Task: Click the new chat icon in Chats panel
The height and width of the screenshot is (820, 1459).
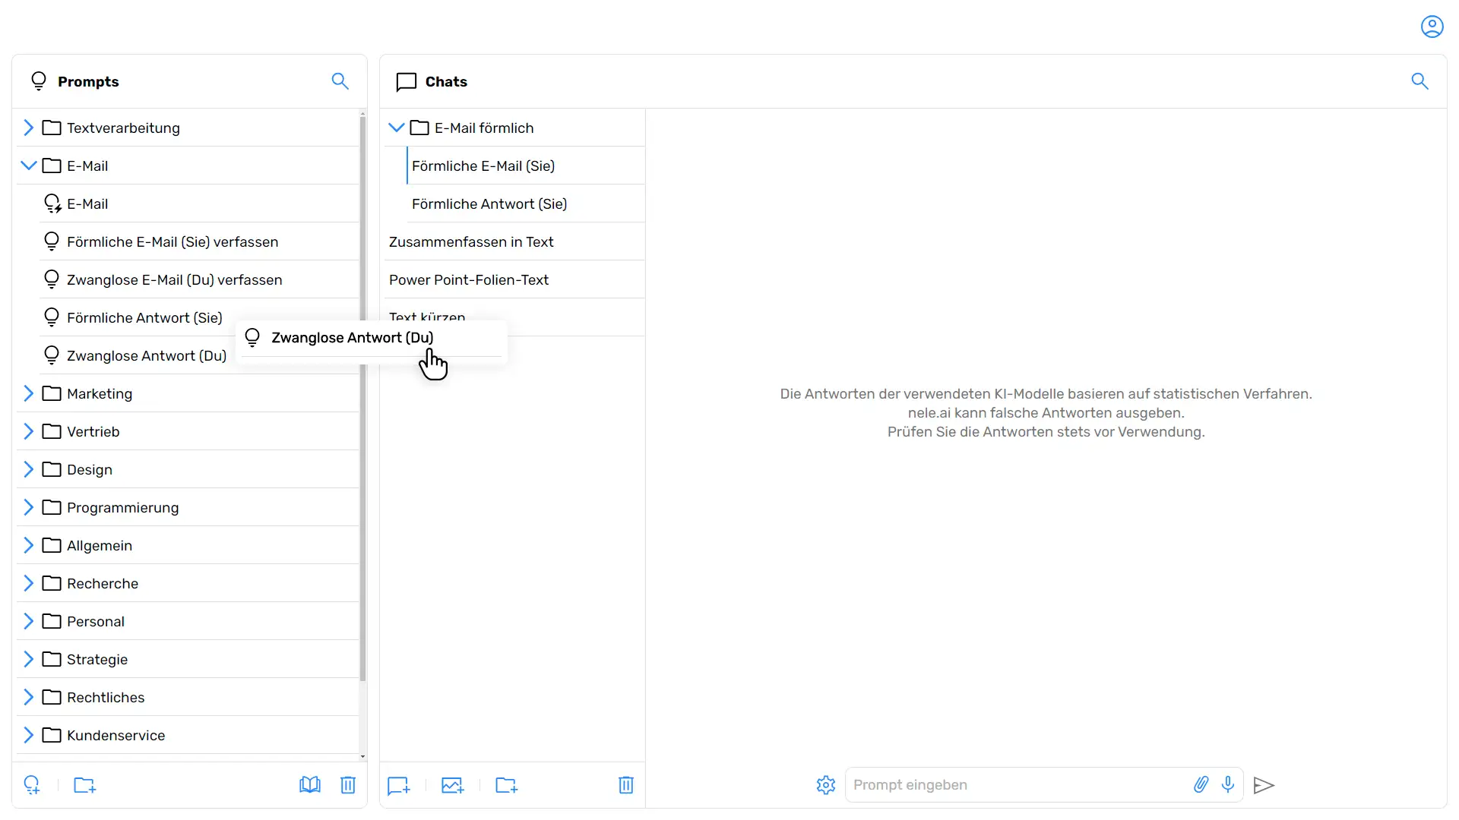Action: point(399,785)
